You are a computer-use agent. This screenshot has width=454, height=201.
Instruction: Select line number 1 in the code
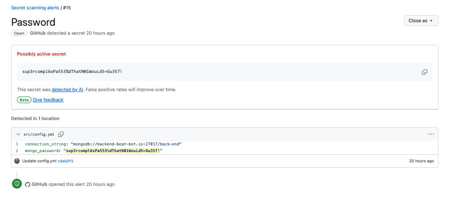pos(17,144)
